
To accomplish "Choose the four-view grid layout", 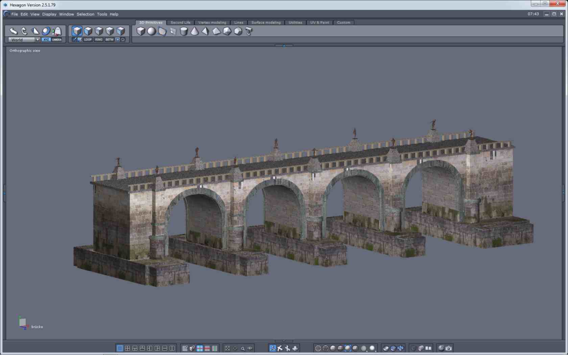I will 127,348.
